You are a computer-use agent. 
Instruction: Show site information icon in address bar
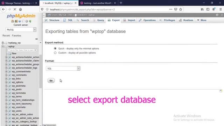pyautogui.click(x=47, y=9)
